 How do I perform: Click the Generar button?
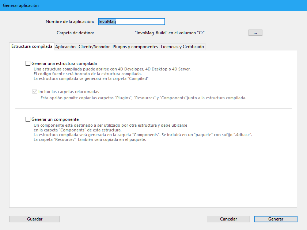tap(276, 219)
